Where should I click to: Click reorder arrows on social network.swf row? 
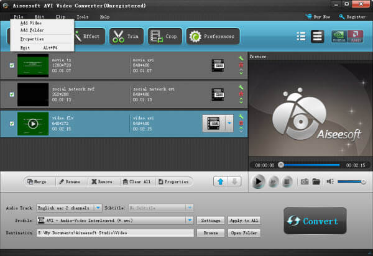tap(241, 101)
